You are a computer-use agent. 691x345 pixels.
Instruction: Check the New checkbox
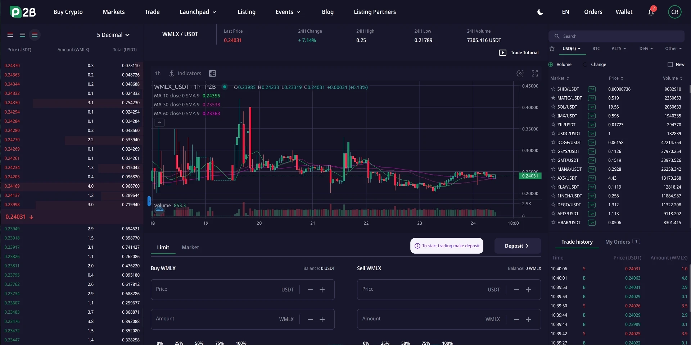coord(670,65)
